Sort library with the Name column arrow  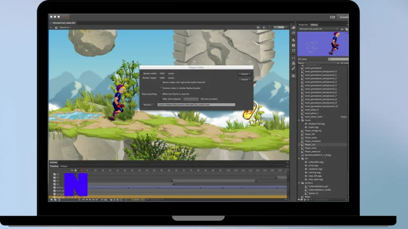338,63
